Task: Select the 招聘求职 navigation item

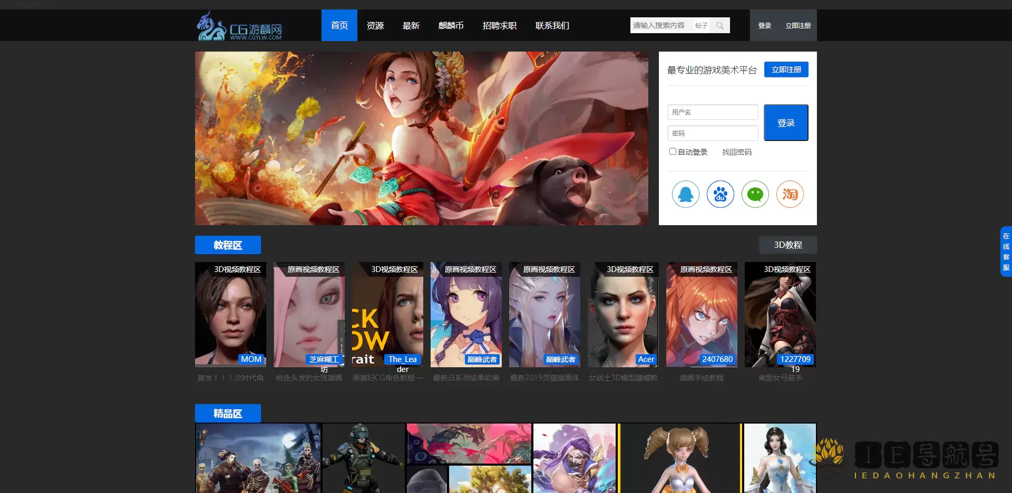Action: pyautogui.click(x=499, y=26)
